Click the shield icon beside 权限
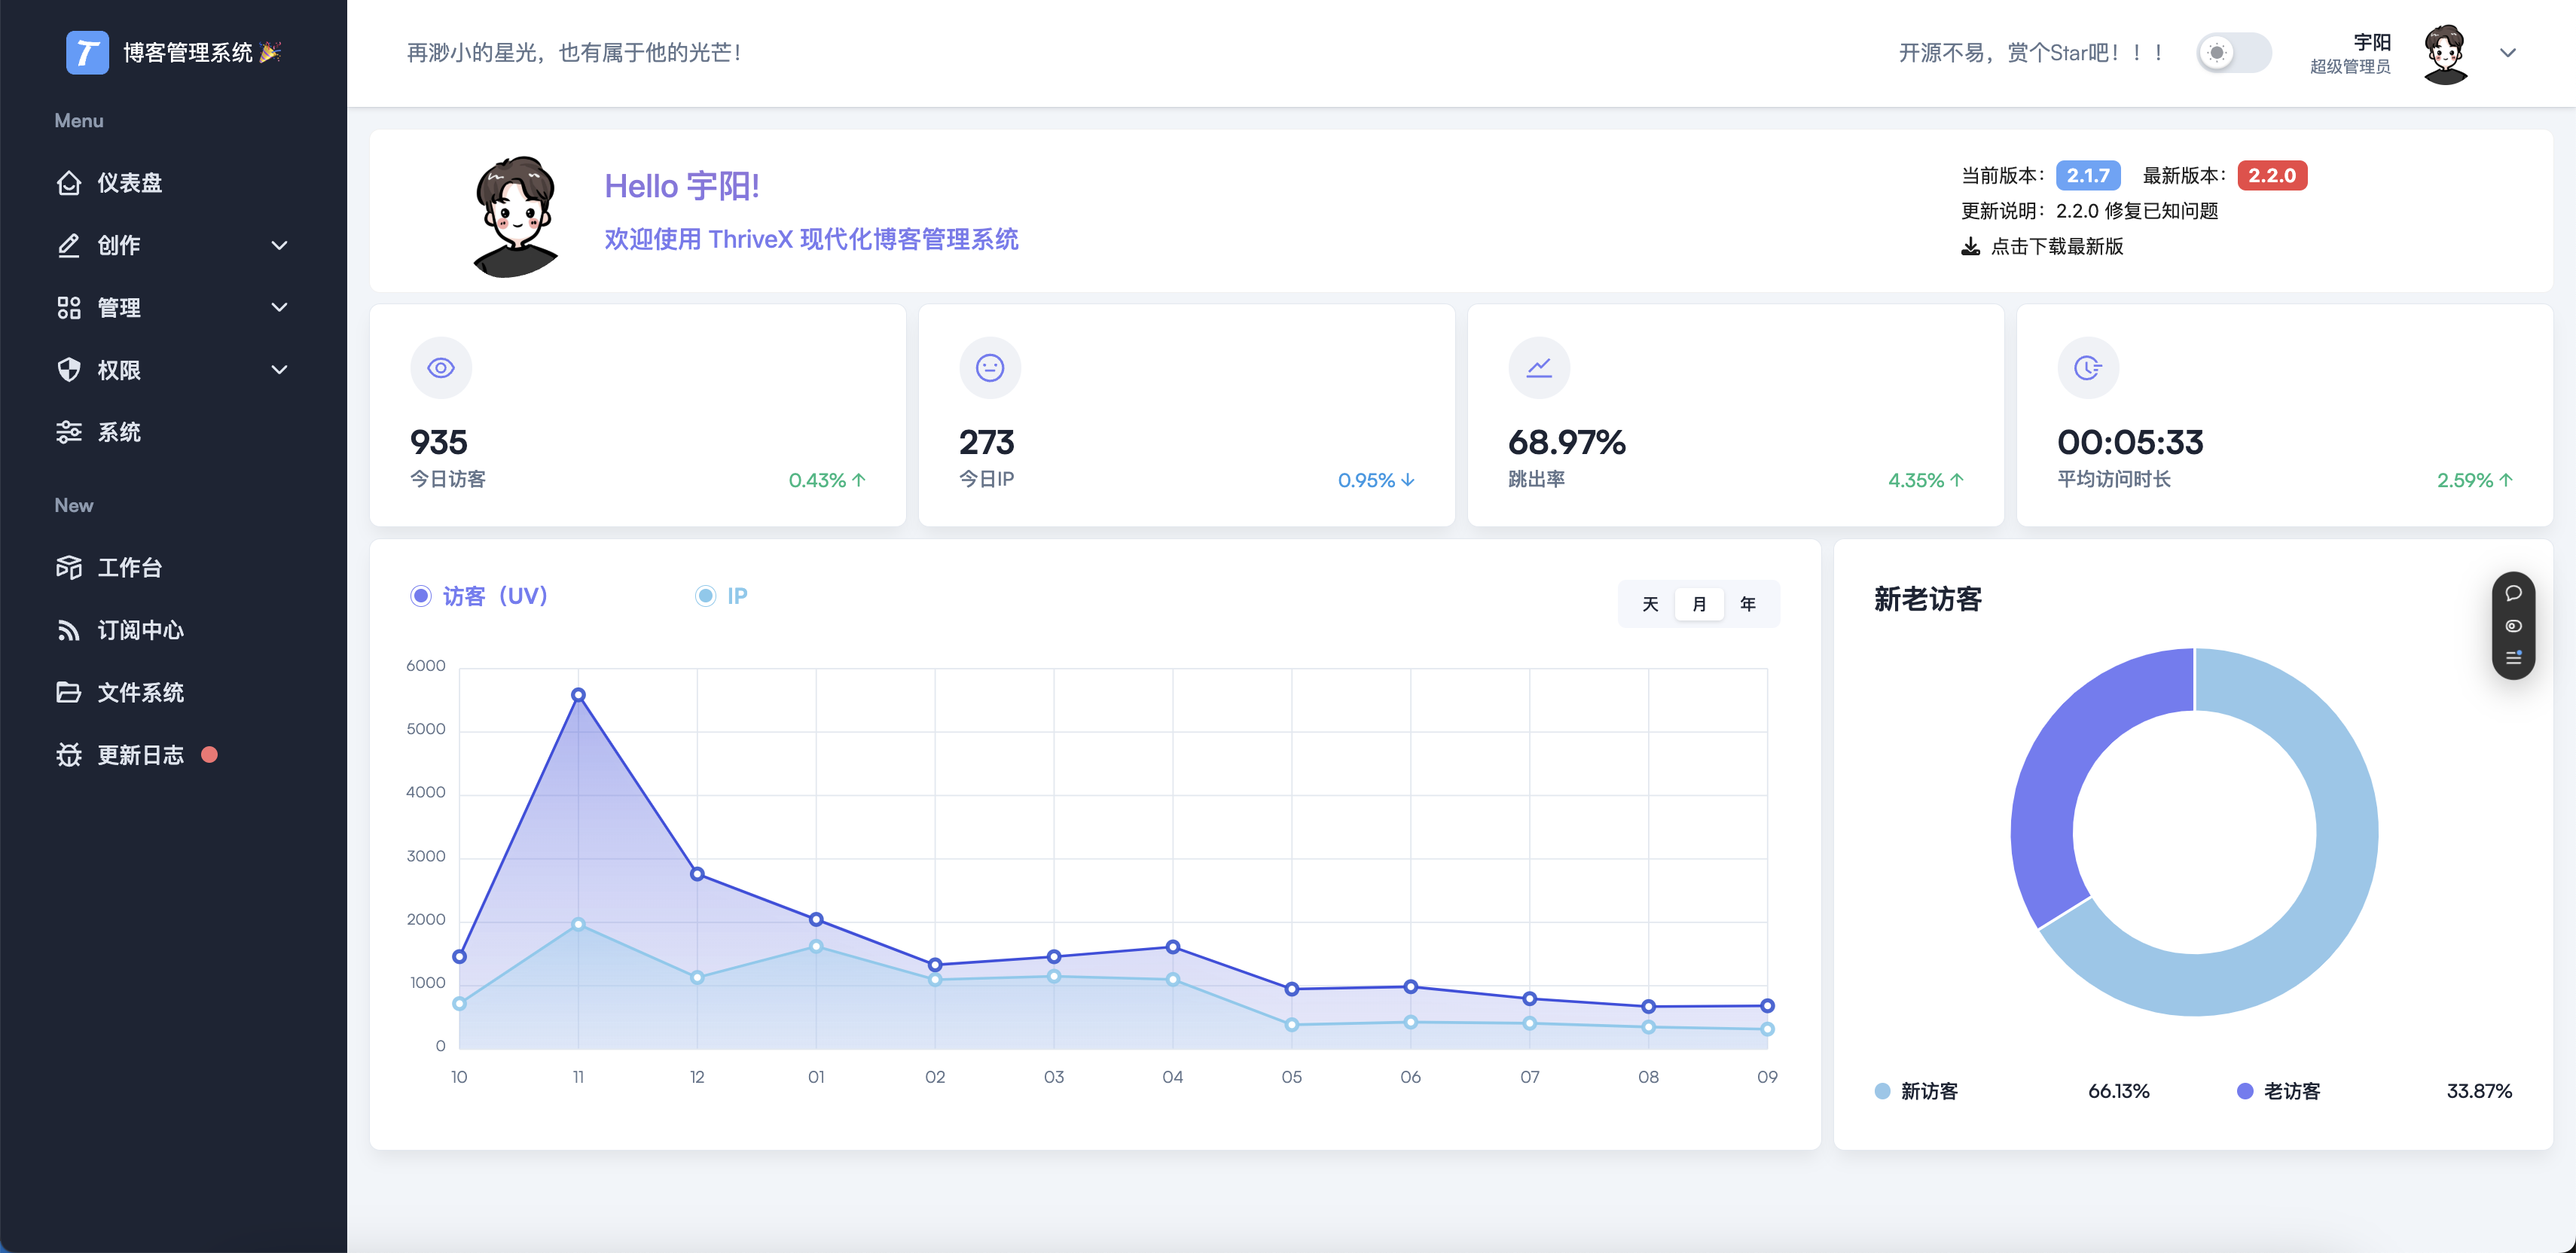This screenshot has width=2576, height=1253. (x=68, y=370)
